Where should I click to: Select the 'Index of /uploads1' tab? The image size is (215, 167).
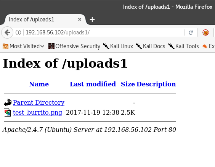[45, 19]
